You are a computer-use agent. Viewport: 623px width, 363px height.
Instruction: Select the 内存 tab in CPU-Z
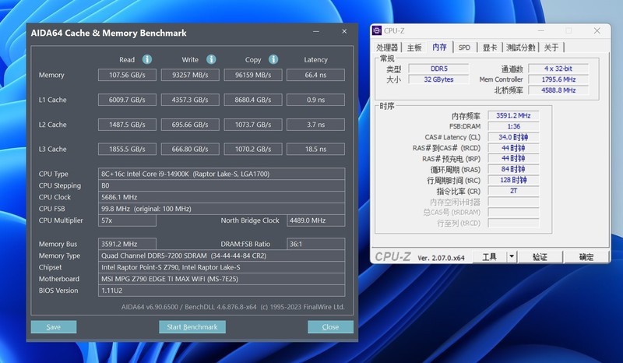click(x=439, y=47)
